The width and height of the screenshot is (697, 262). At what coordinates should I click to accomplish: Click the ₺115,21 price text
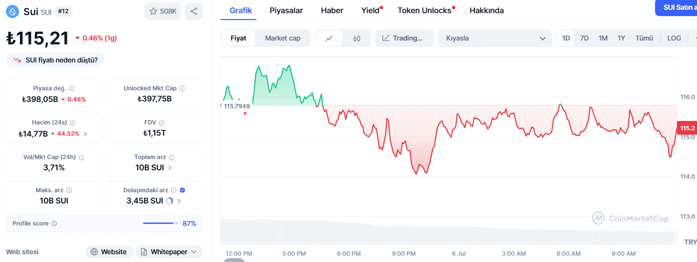click(x=37, y=39)
